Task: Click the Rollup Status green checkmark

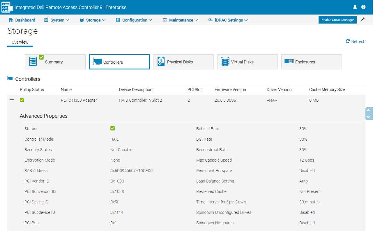Action: pyautogui.click(x=22, y=100)
